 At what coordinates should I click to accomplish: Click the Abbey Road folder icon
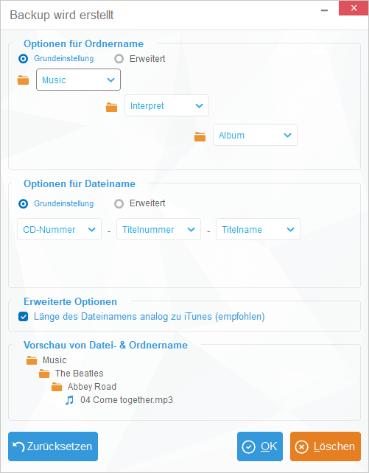click(57, 387)
